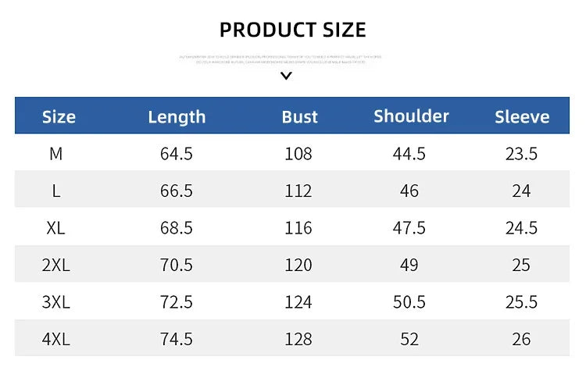Click the Sleeve column header
This screenshot has width=586, height=378.
(x=521, y=117)
